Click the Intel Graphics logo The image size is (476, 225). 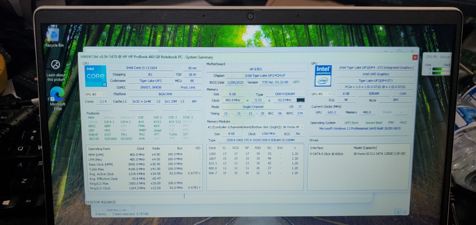coord(323,76)
